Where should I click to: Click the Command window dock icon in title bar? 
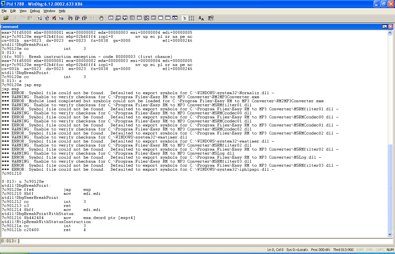pyautogui.click(x=384, y=27)
